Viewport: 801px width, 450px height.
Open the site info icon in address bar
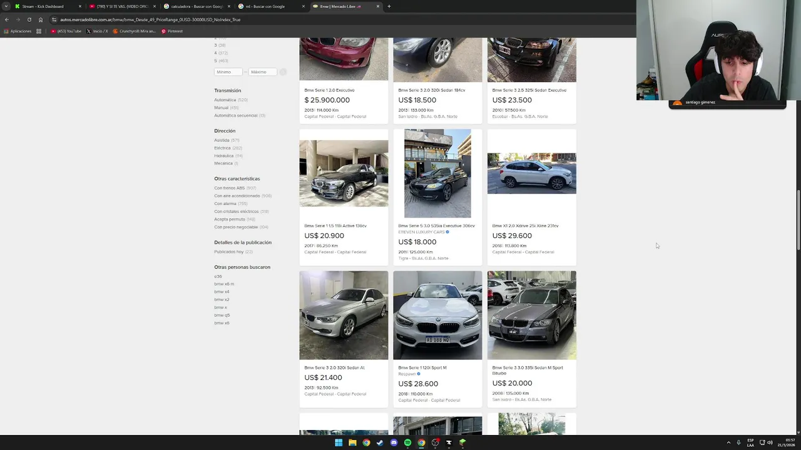(x=54, y=19)
